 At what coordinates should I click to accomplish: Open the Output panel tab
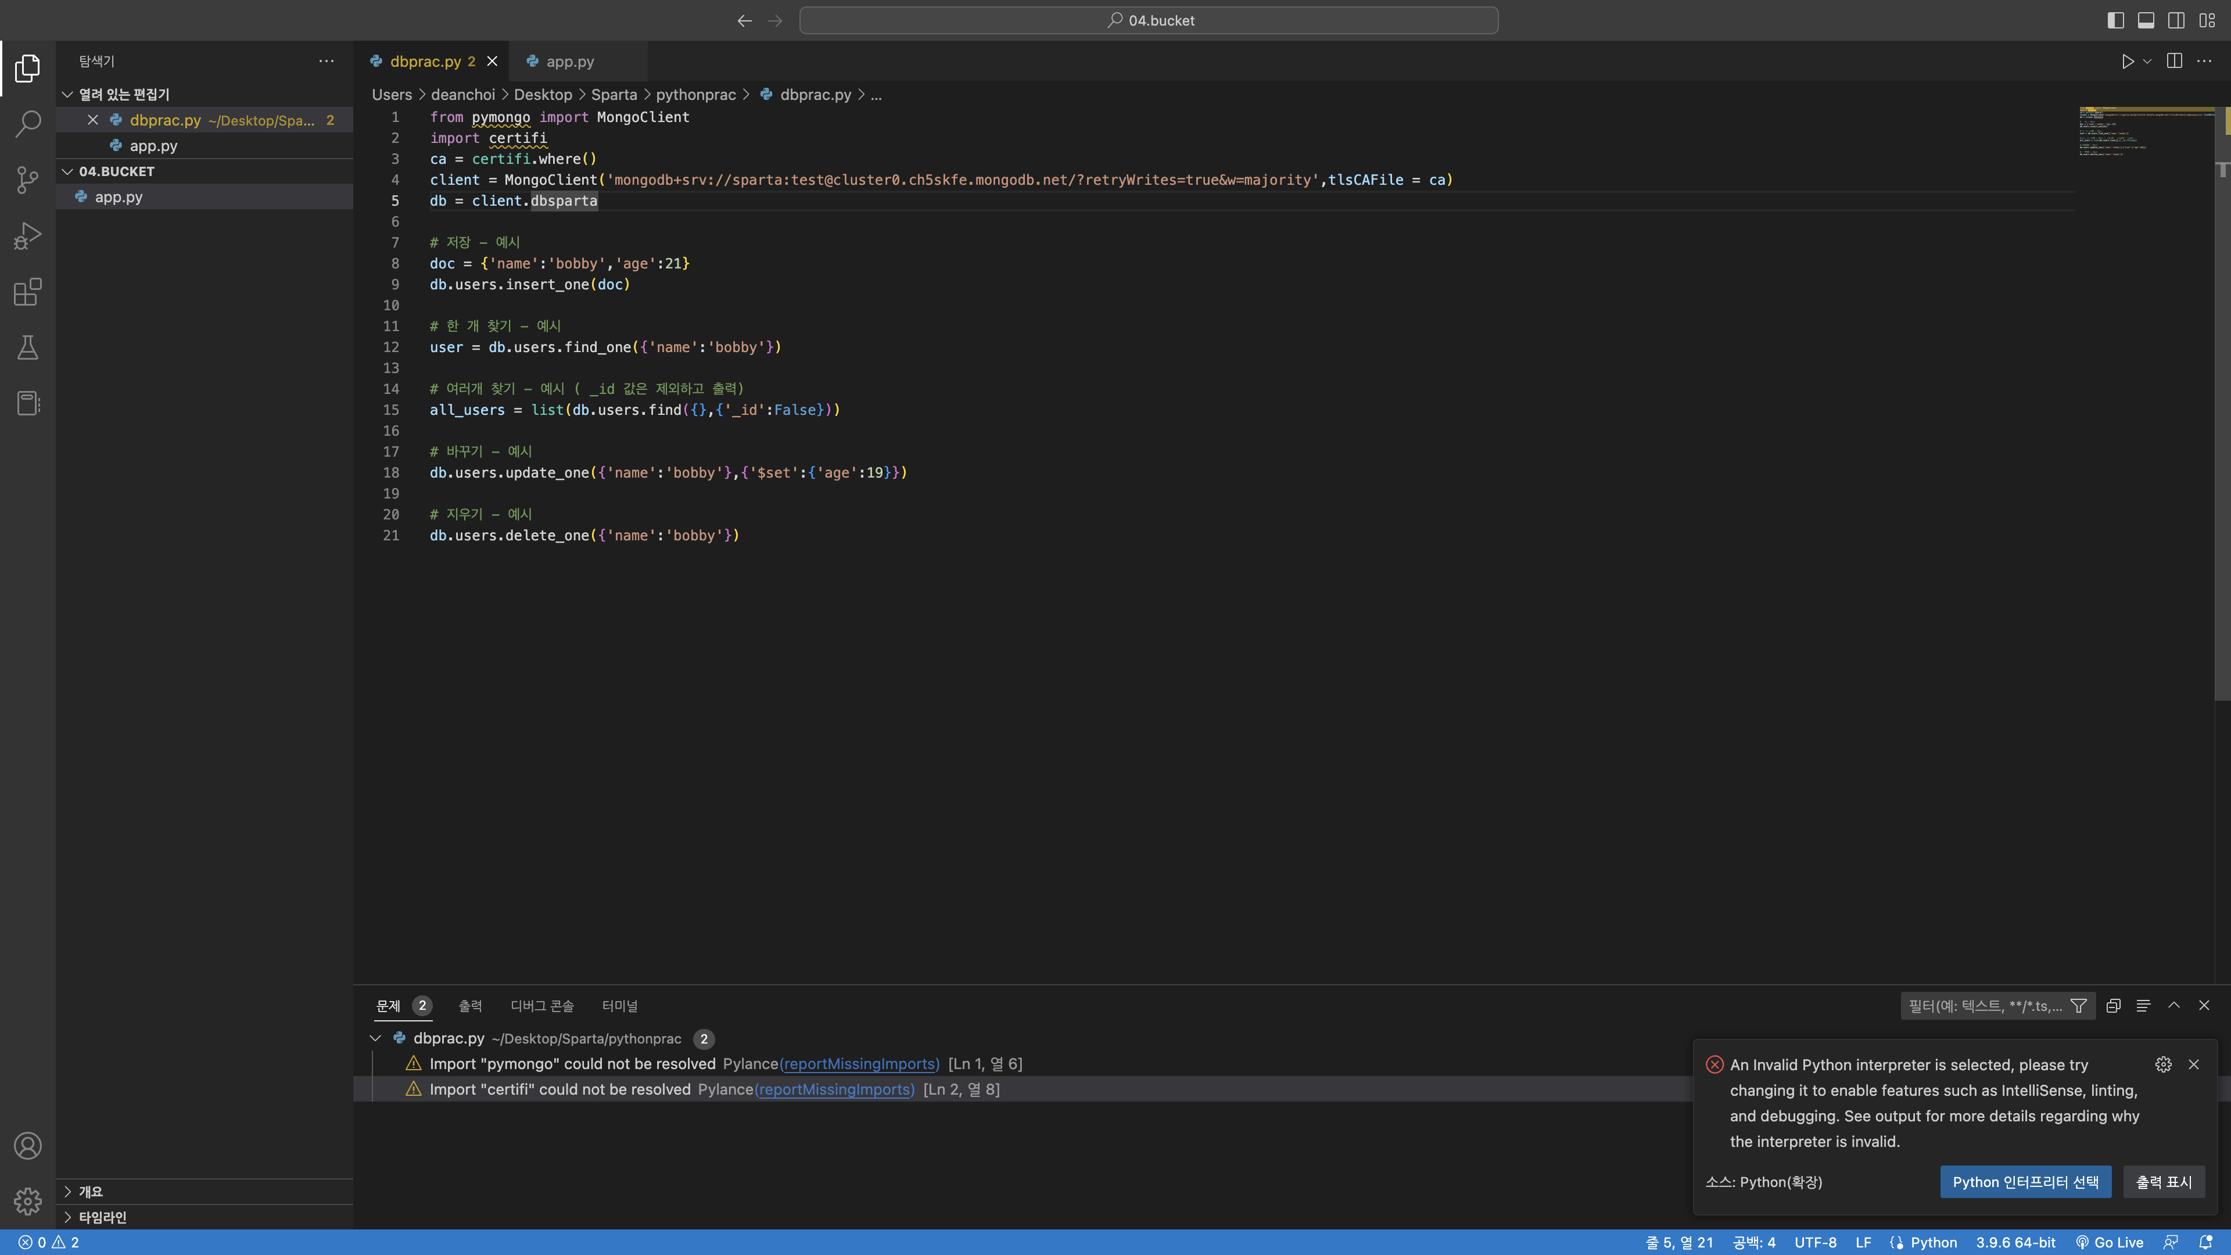pos(470,1006)
